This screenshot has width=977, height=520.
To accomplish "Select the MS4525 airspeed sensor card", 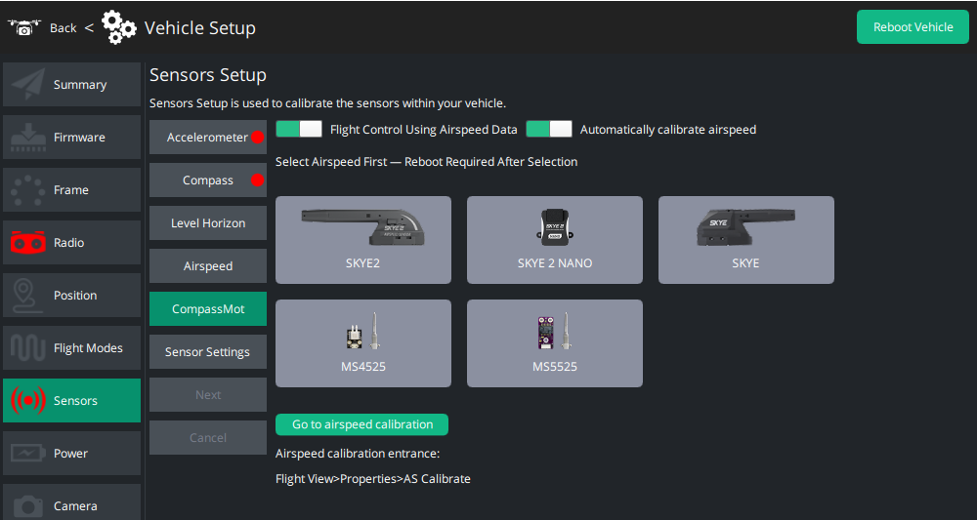I will pyautogui.click(x=363, y=343).
